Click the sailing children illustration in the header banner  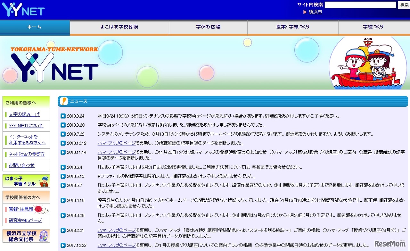(368, 63)
